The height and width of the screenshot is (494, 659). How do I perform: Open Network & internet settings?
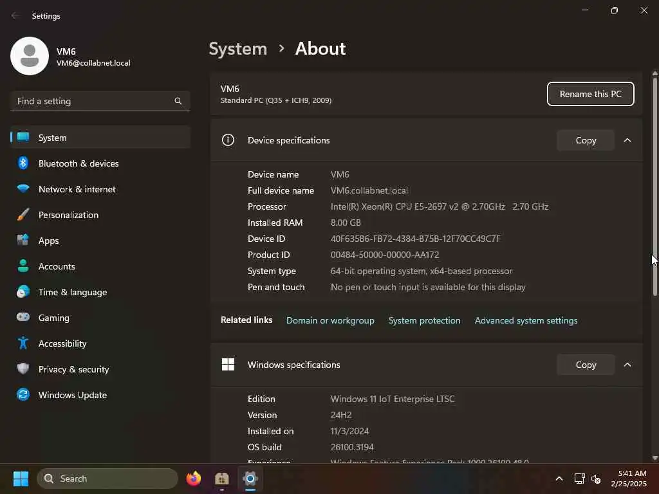tap(100, 189)
